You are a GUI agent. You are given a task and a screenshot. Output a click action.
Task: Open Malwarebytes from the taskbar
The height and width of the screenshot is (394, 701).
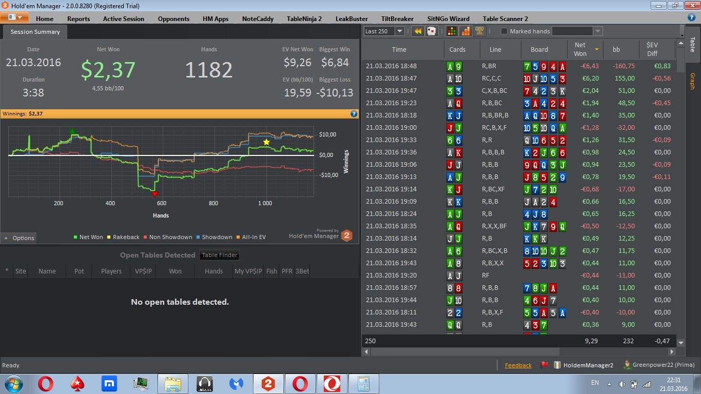(236, 383)
